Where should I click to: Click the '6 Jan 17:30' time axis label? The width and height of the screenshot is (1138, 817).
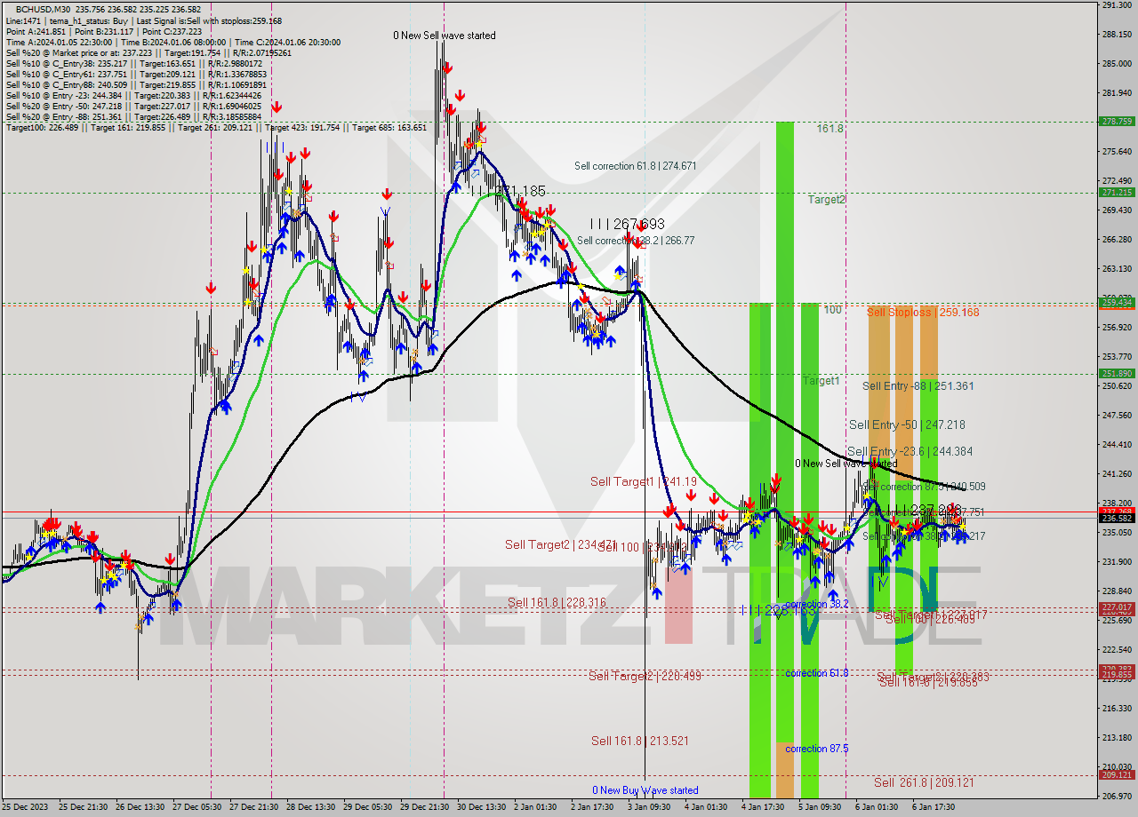click(x=934, y=807)
